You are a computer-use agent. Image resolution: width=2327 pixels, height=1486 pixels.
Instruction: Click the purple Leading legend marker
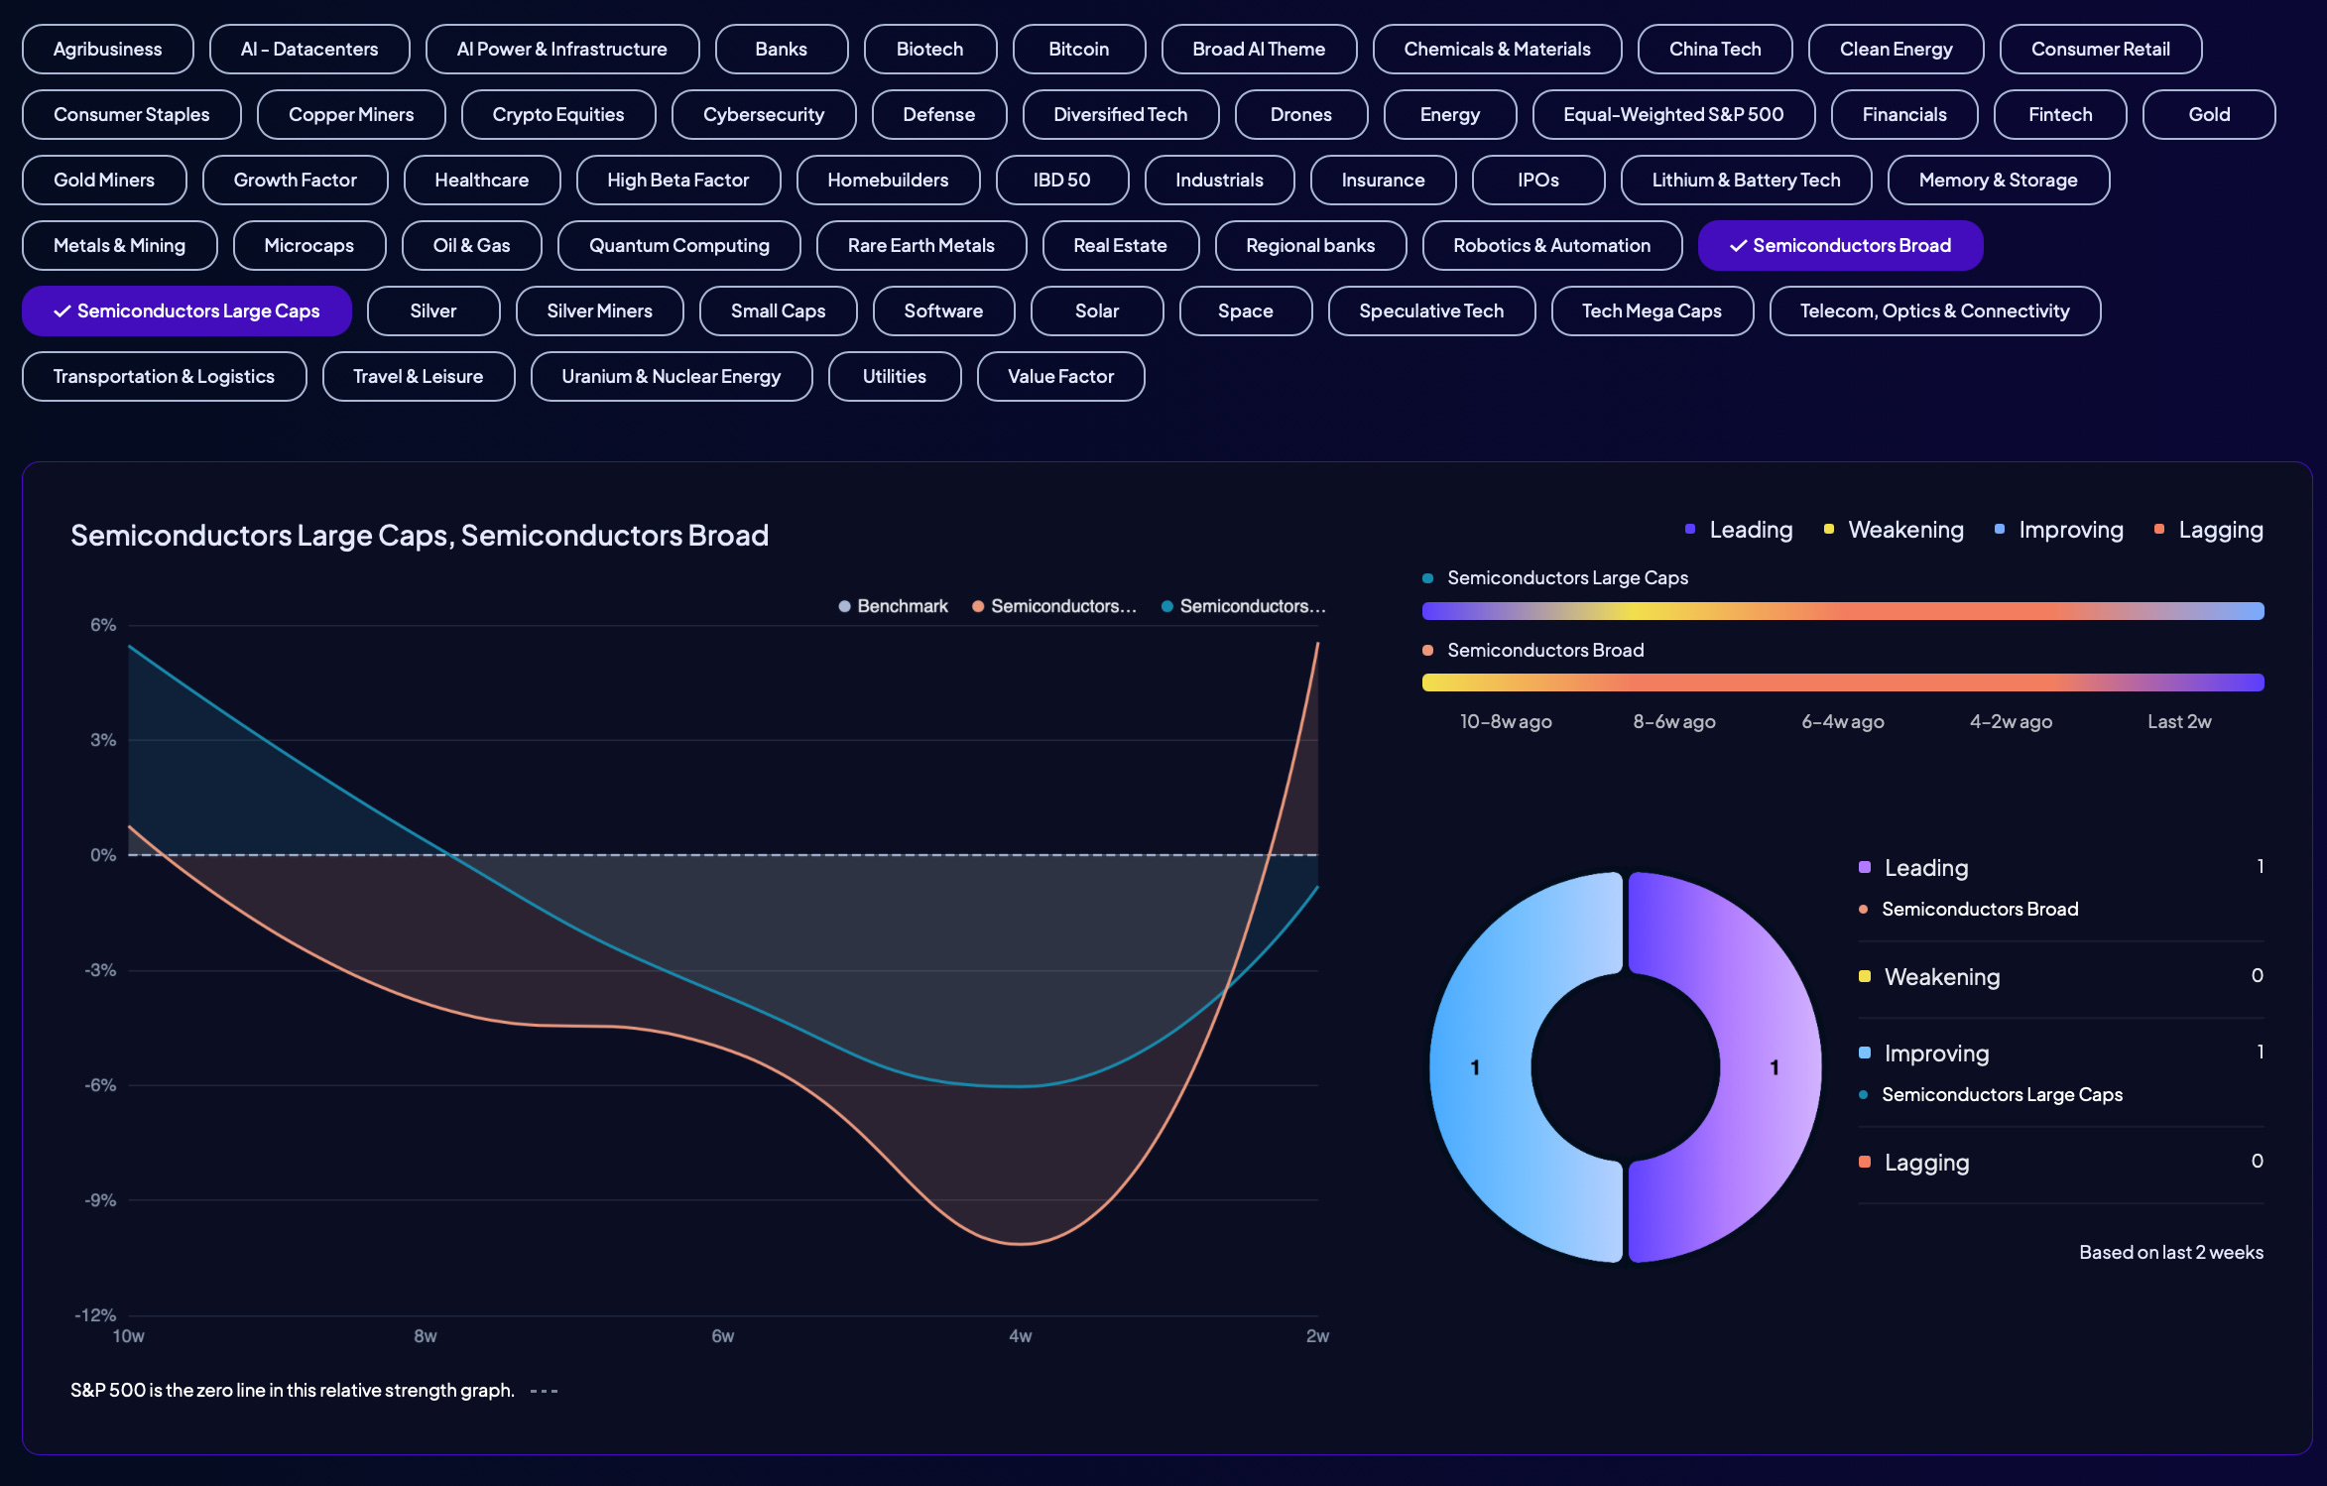(x=1690, y=529)
